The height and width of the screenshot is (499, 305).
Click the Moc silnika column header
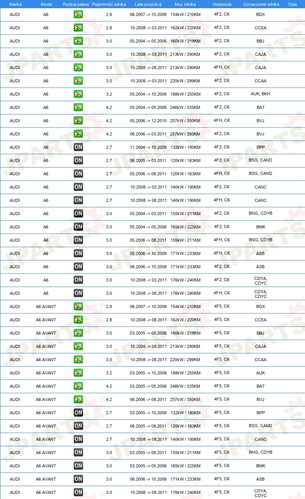185,4
